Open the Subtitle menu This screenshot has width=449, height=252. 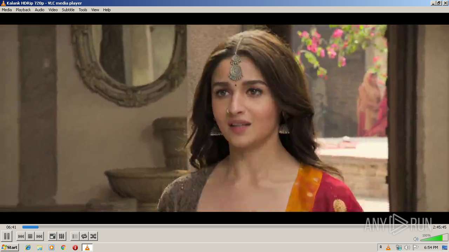[68, 10]
